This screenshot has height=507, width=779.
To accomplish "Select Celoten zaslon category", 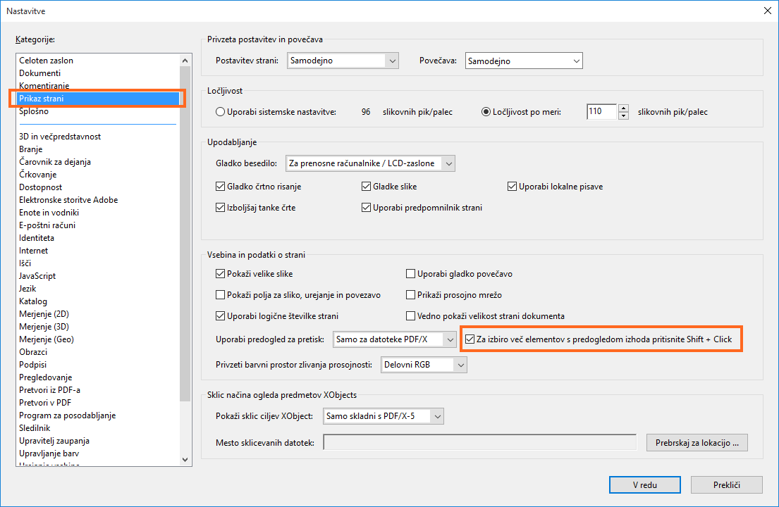I will (x=47, y=61).
